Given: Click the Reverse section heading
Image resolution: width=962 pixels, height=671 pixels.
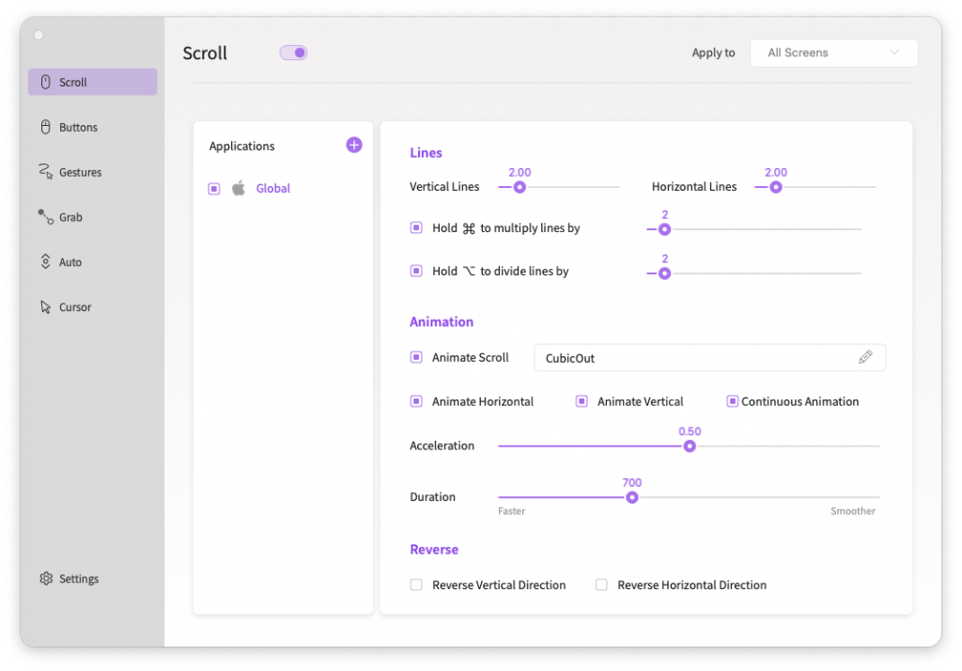Looking at the screenshot, I should pos(434,550).
